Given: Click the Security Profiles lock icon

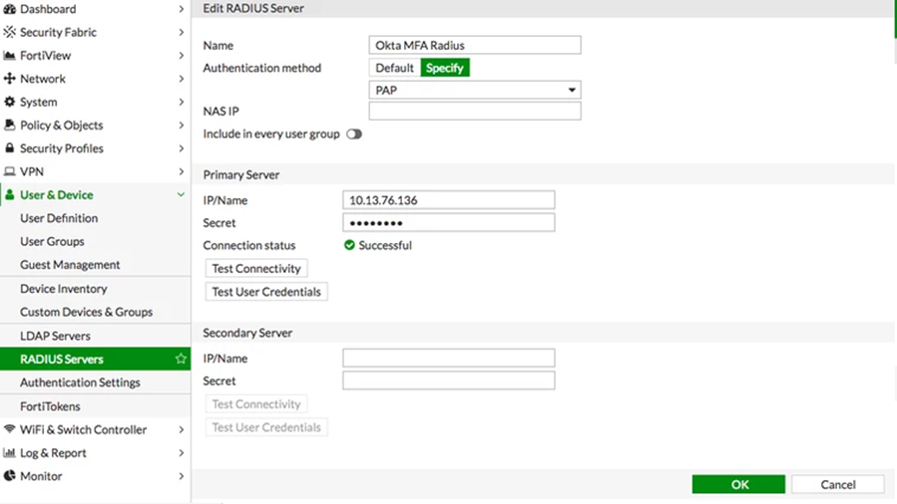Looking at the screenshot, I should [x=10, y=148].
